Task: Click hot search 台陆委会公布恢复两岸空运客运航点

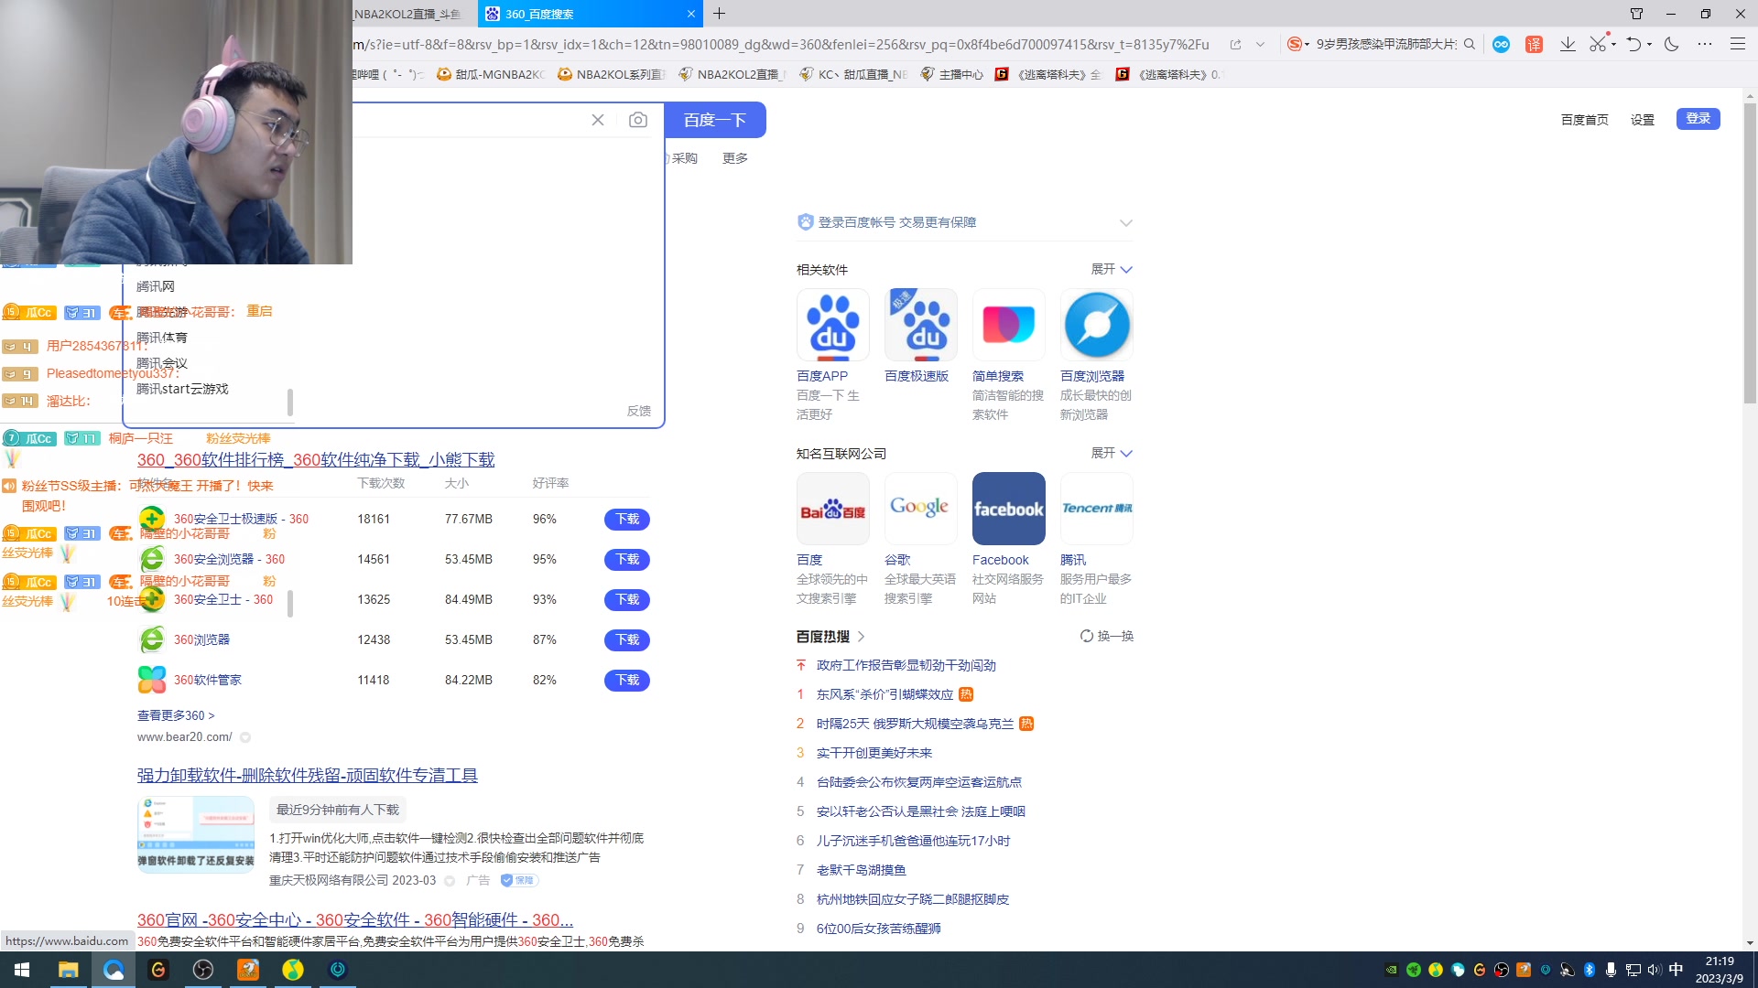Action: pyautogui.click(x=919, y=782)
